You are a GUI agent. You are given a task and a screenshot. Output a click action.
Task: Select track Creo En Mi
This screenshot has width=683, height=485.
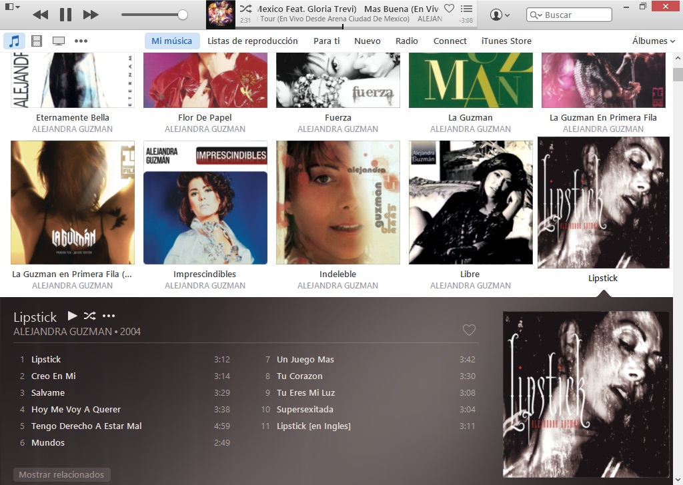point(125,376)
